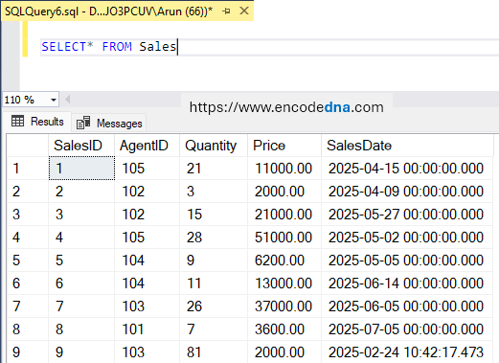Viewport: 499px width, 363px height.
Task: Click Price cell 3600.00
Action: coord(284,329)
